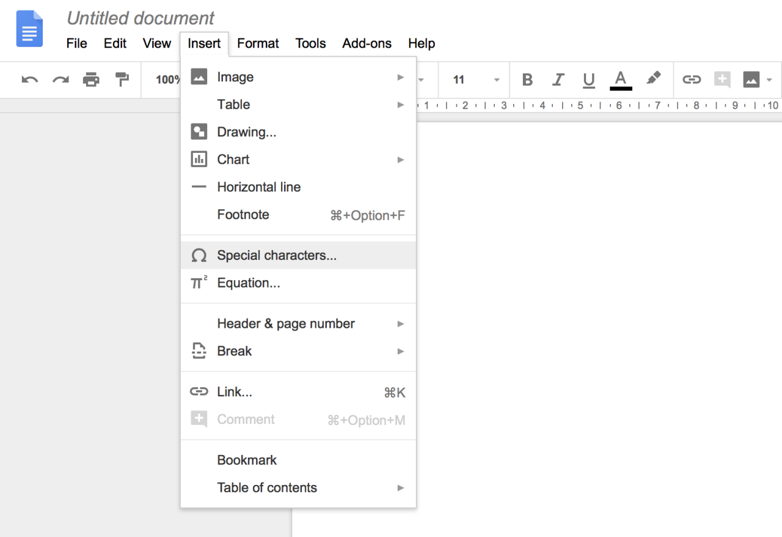The image size is (782, 537).
Task: Rename the Untitled document title
Action: [141, 18]
